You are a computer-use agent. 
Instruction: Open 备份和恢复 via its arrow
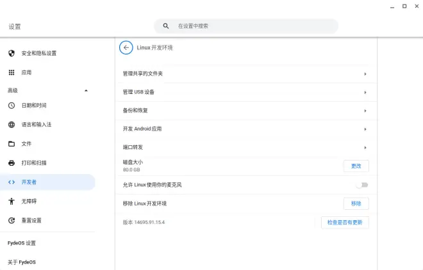tap(365, 111)
